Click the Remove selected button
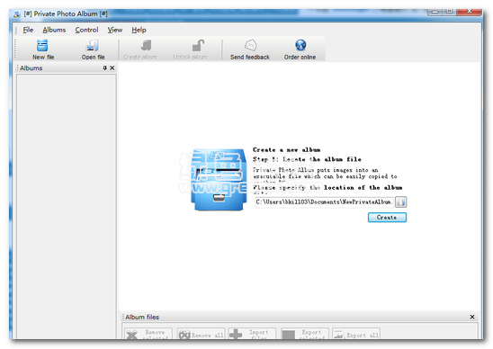The width and height of the screenshot is (493, 349). coord(148,334)
